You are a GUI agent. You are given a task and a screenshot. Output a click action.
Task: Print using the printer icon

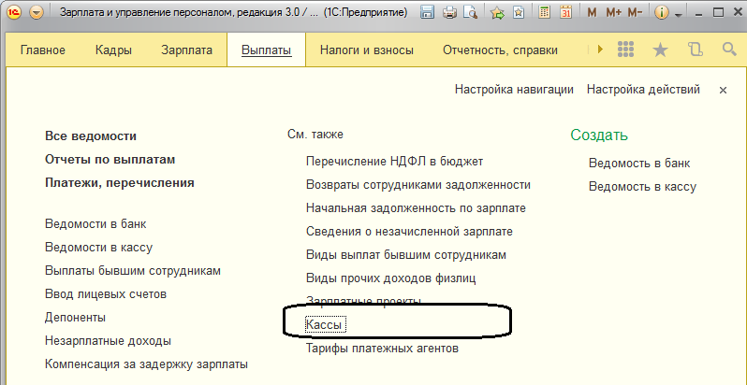(449, 13)
